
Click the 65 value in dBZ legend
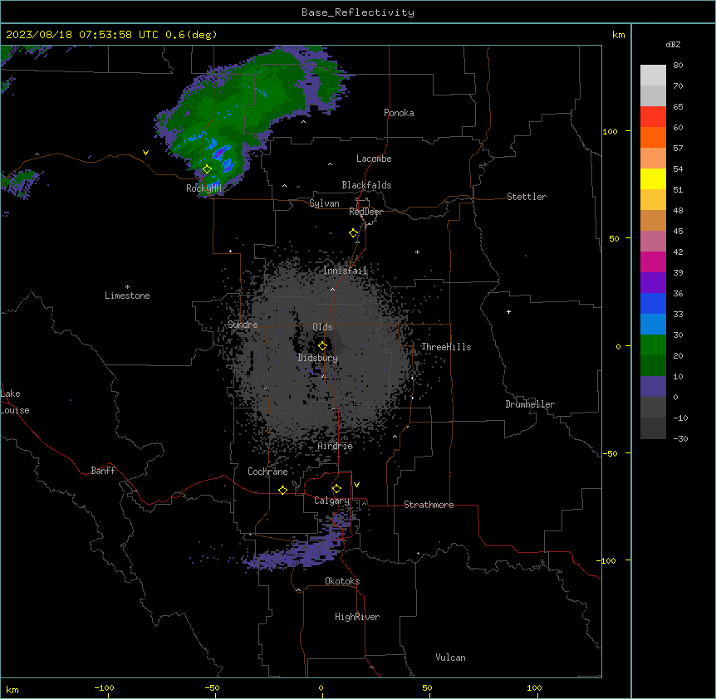click(x=678, y=107)
